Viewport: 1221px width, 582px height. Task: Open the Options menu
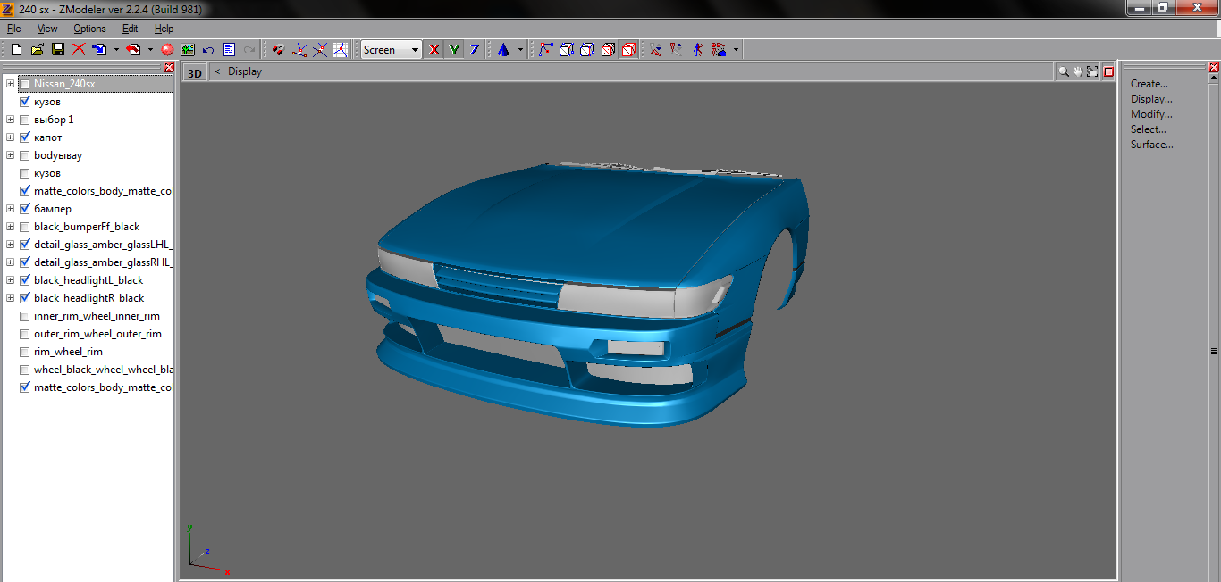(89, 29)
